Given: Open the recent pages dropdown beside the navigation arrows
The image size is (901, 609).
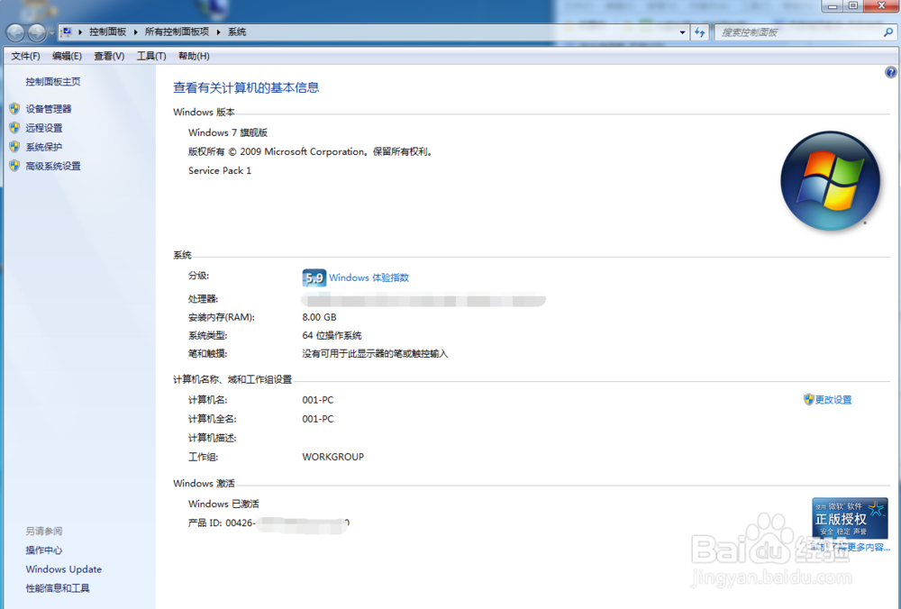Looking at the screenshot, I should coord(51,32).
